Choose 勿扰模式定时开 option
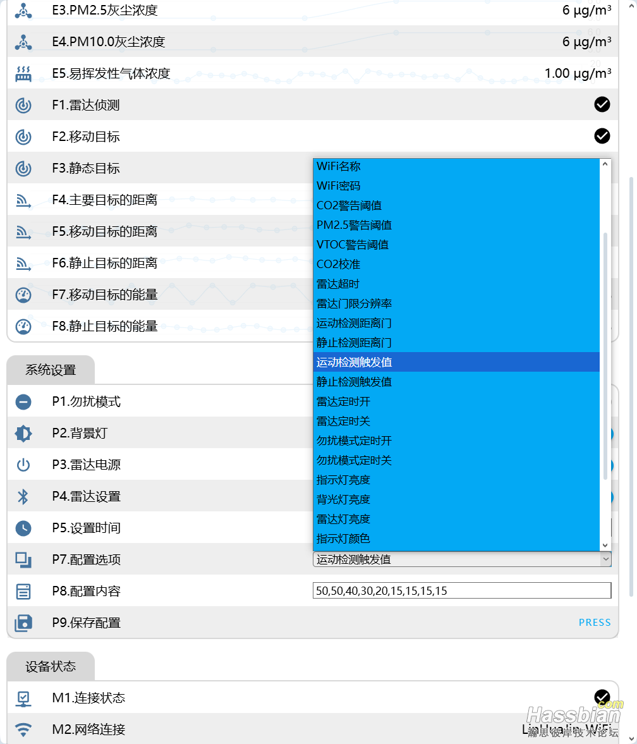The width and height of the screenshot is (637, 744). (x=456, y=441)
